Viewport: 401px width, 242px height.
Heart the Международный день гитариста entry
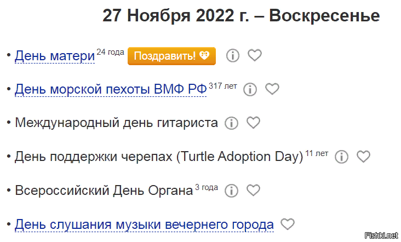pyautogui.click(x=253, y=123)
